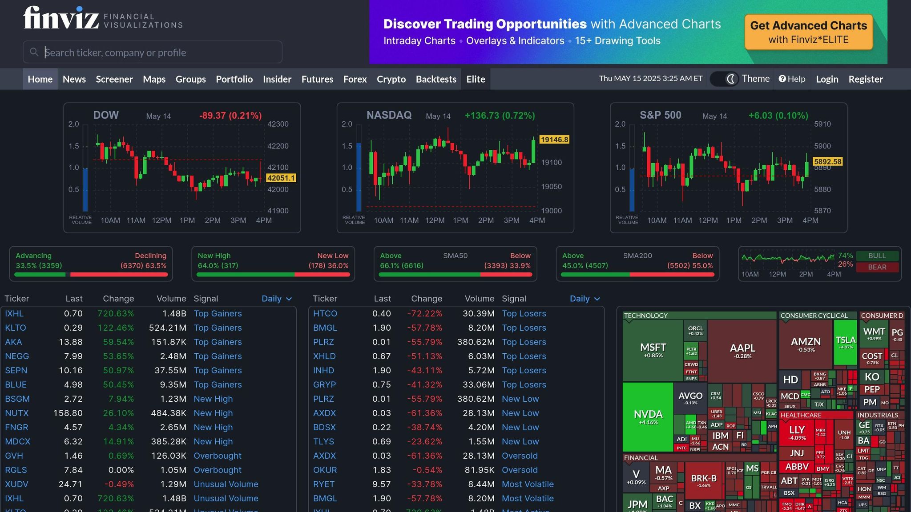Click Get Advanced Charts button
The height and width of the screenshot is (512, 911).
(x=809, y=32)
